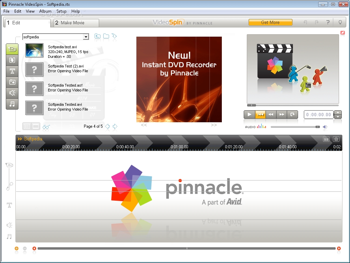350x263 pixels.
Task: Rewind the preview playback
Action: pos(271,114)
